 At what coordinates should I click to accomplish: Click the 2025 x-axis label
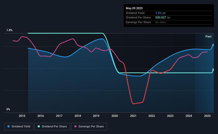click(207, 116)
